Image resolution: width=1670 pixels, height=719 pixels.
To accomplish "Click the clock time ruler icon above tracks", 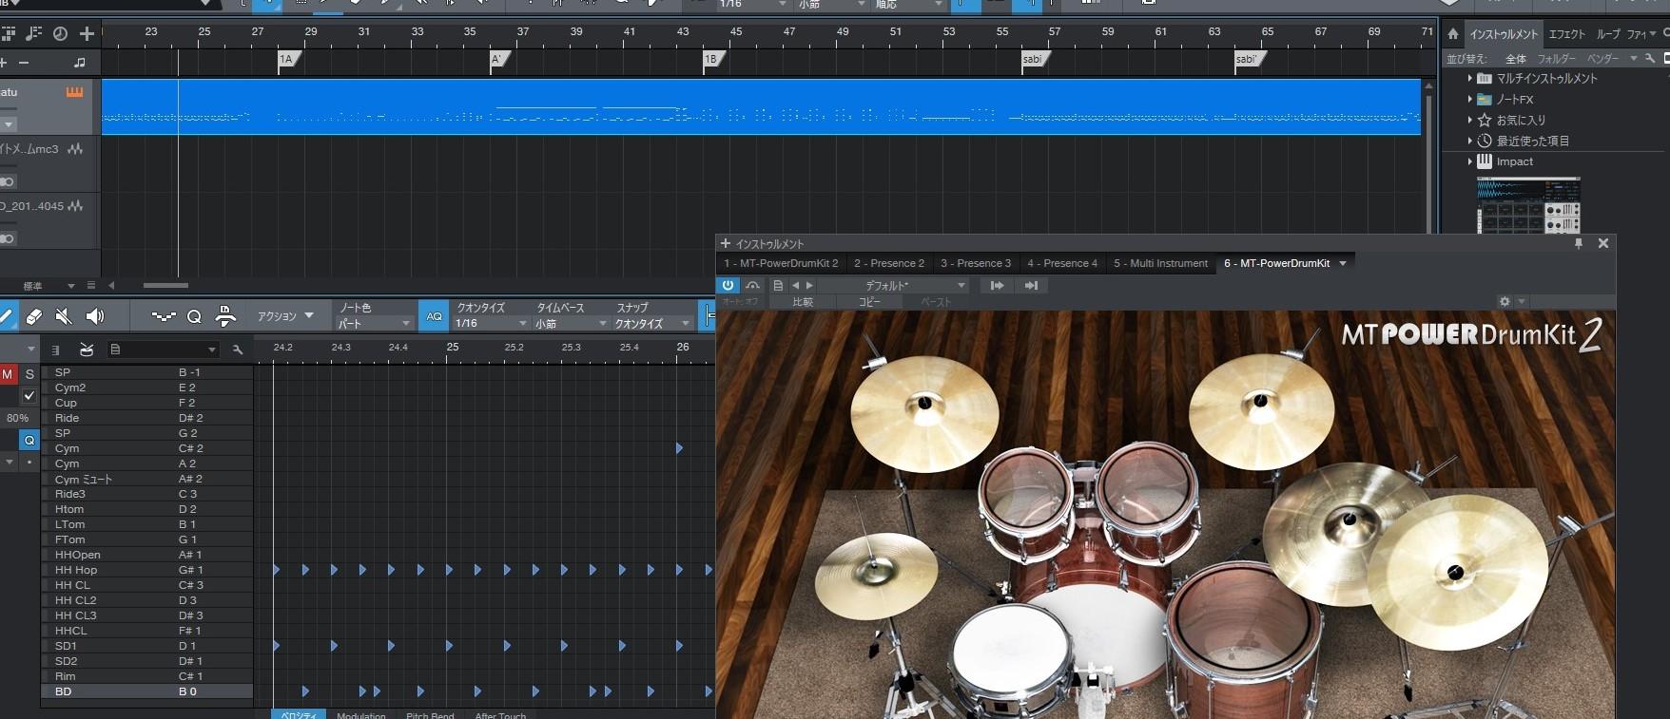I will pos(60,34).
